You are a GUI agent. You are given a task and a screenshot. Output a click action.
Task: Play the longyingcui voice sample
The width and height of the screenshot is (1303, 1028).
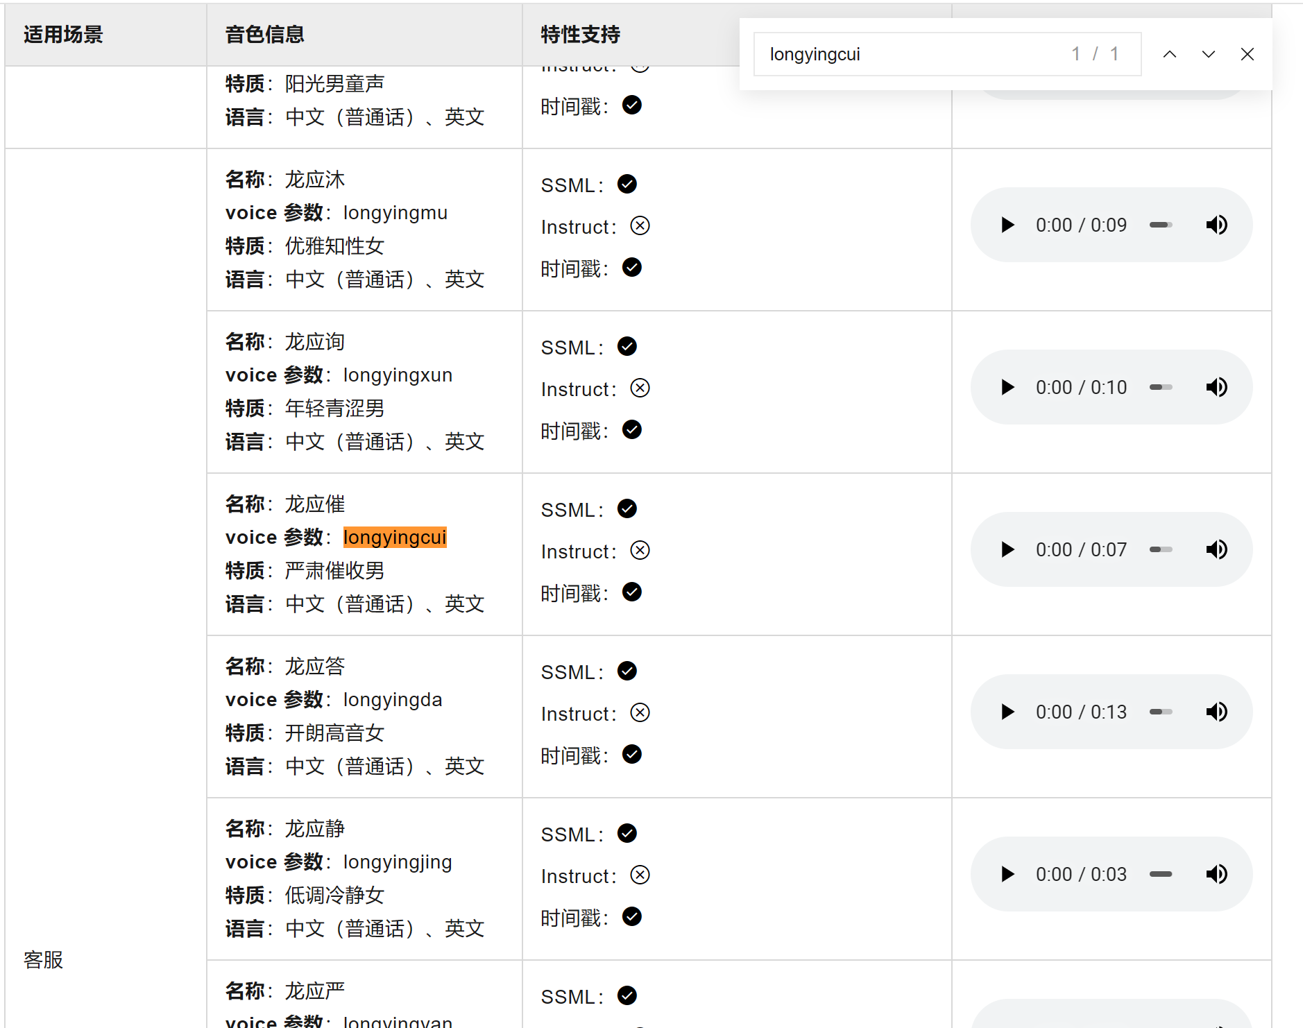point(1007,549)
